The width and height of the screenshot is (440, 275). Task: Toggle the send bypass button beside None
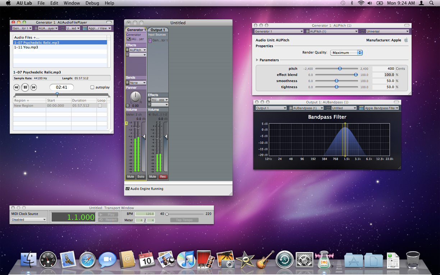point(127,83)
